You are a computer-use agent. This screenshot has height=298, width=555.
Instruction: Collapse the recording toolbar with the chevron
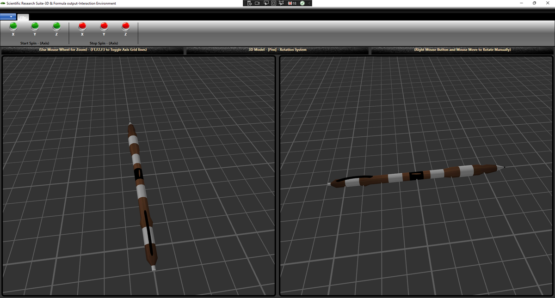pyautogui.click(x=309, y=3)
